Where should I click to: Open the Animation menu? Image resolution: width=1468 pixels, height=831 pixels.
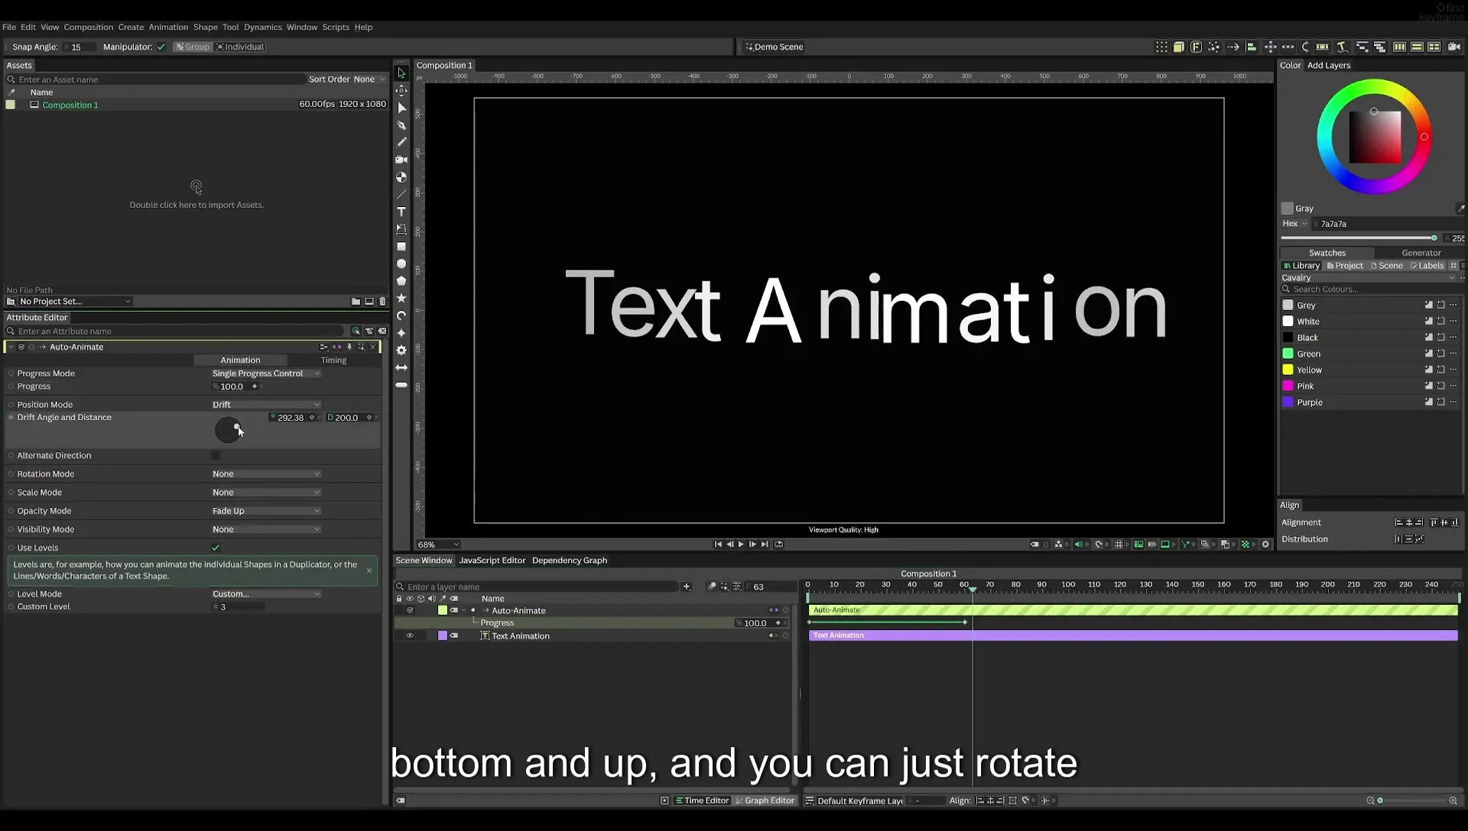click(168, 27)
